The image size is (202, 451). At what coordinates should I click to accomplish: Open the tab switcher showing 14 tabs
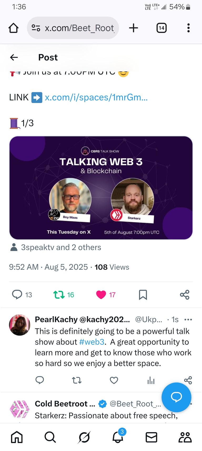click(161, 28)
